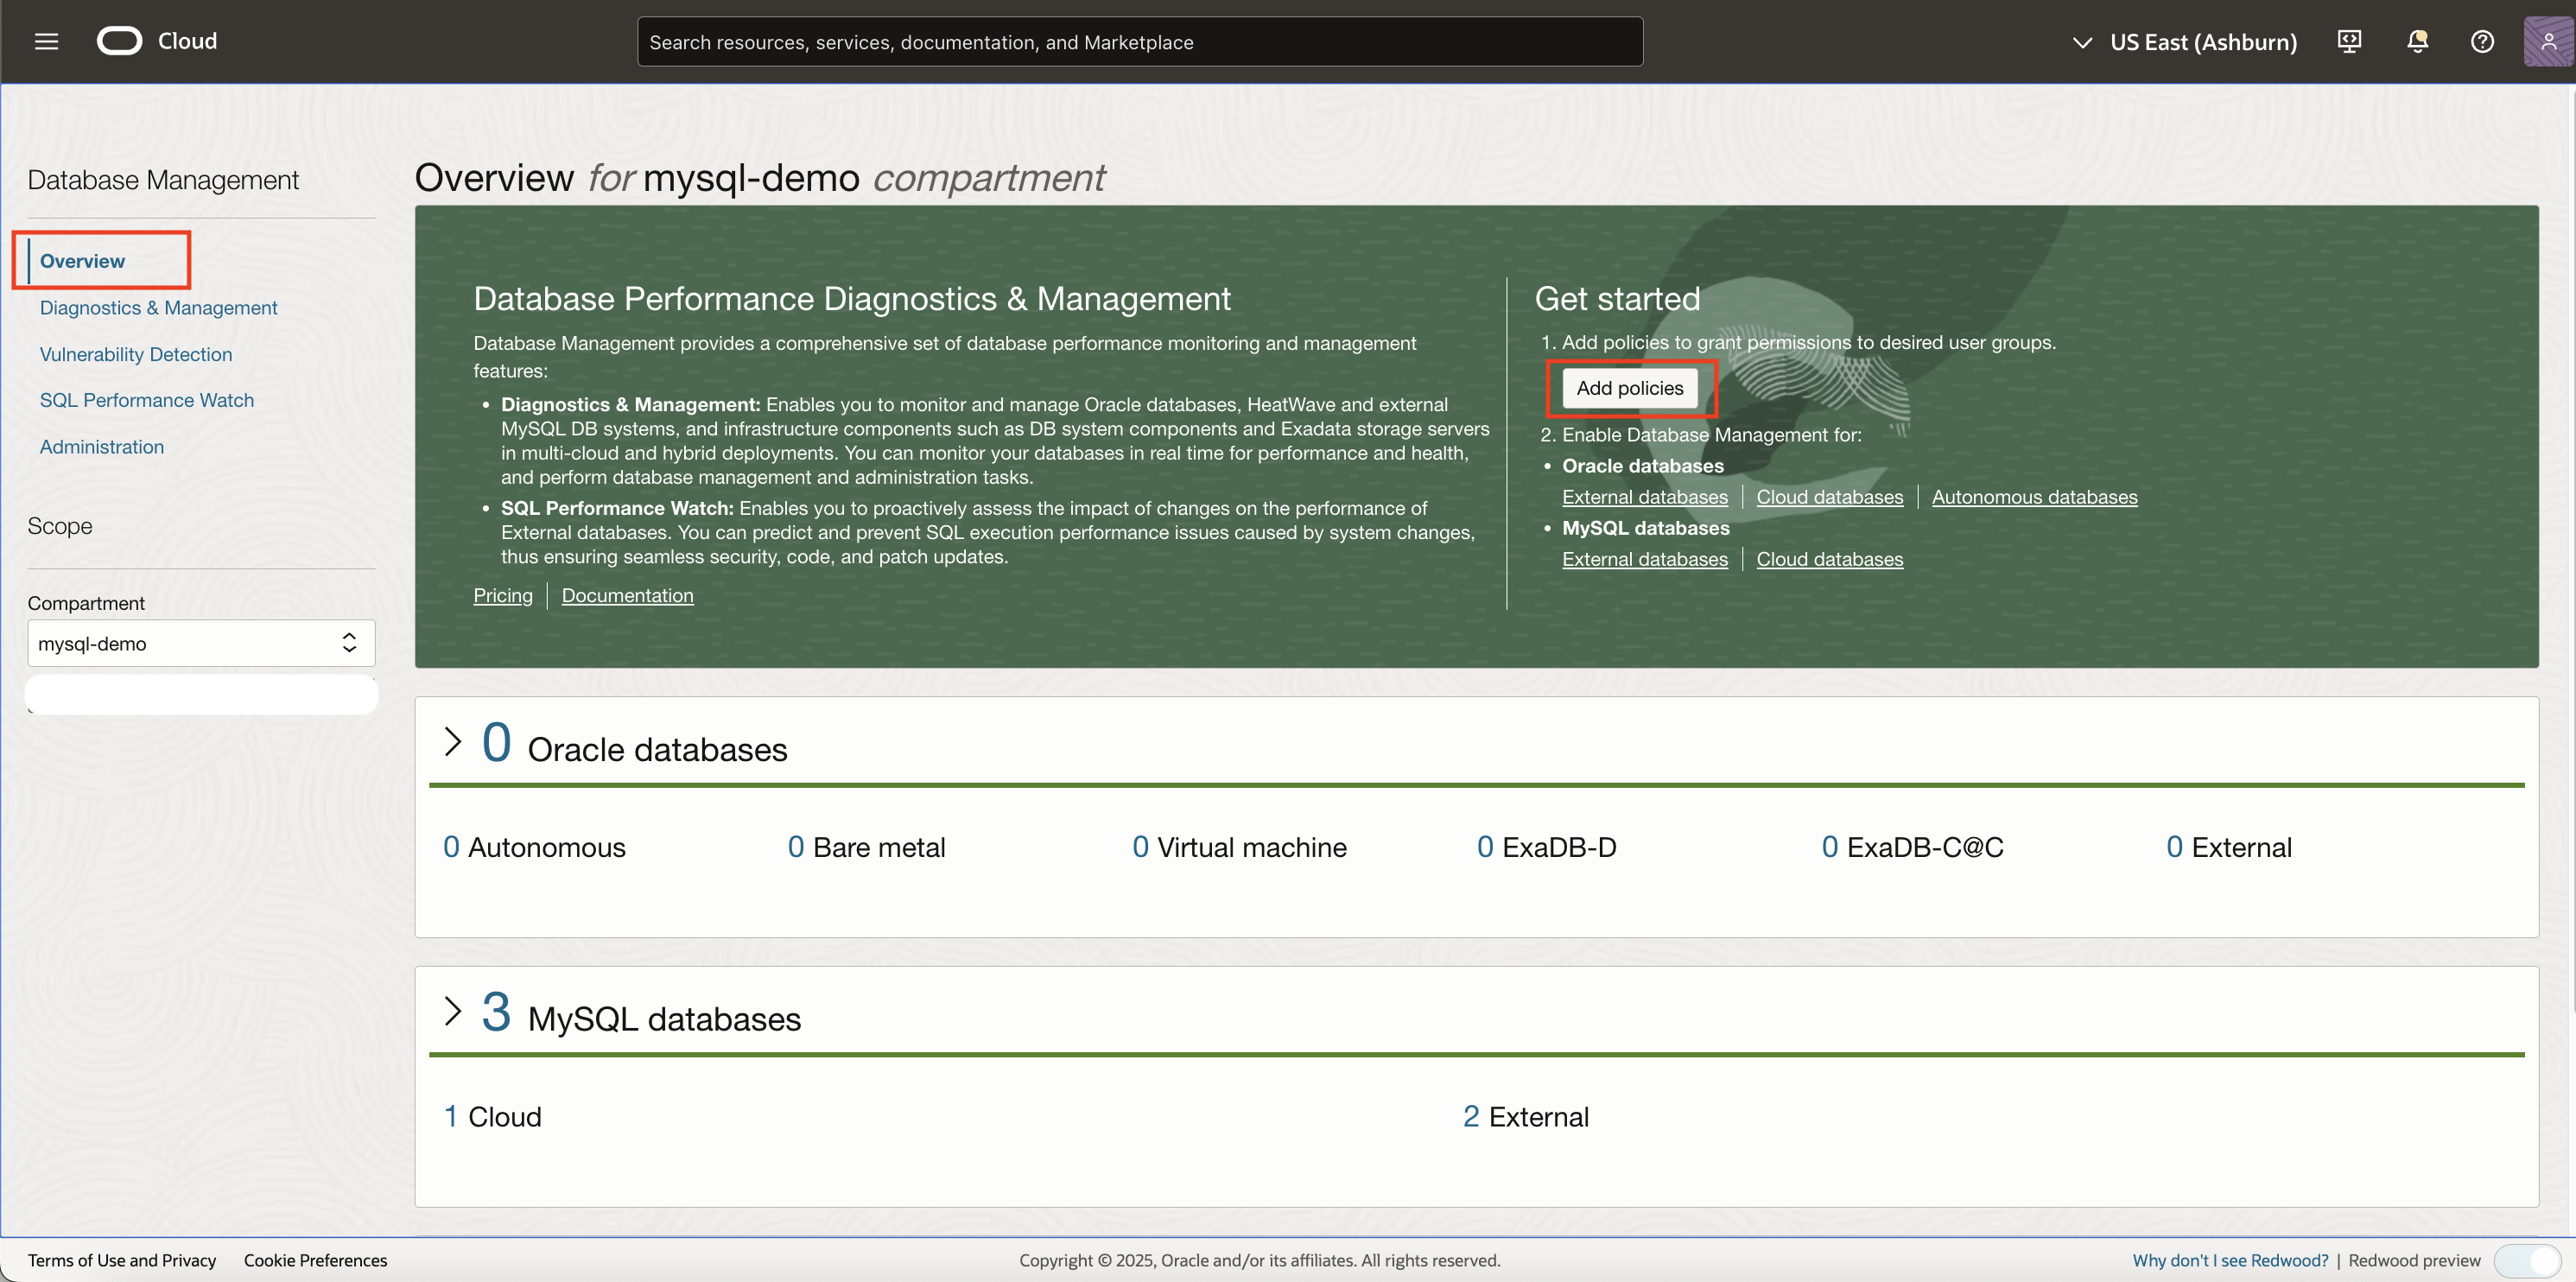Open the notifications bell
The width and height of the screenshot is (2576, 1282).
pos(2417,41)
